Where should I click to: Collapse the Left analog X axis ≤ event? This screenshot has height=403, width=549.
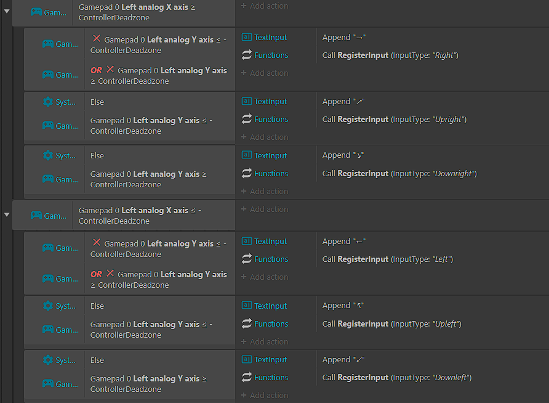(7, 214)
